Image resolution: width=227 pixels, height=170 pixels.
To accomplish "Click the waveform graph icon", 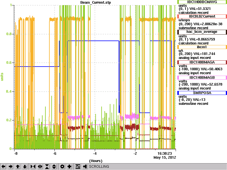I will pos(78,167).
